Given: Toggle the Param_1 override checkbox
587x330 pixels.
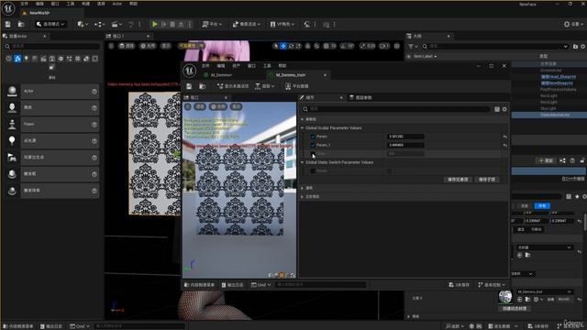Looking at the screenshot, I should (x=313, y=145).
